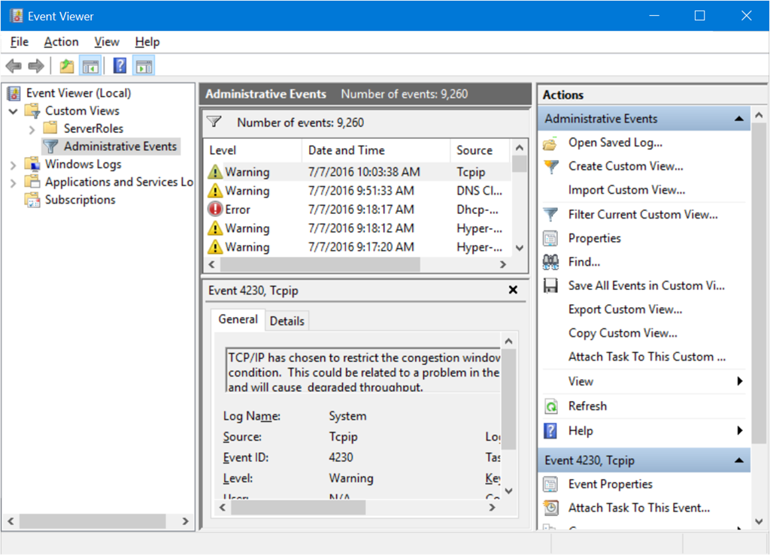The height and width of the screenshot is (555, 770).
Task: Click the Actions pane scroll down arrow
Action: [759, 521]
